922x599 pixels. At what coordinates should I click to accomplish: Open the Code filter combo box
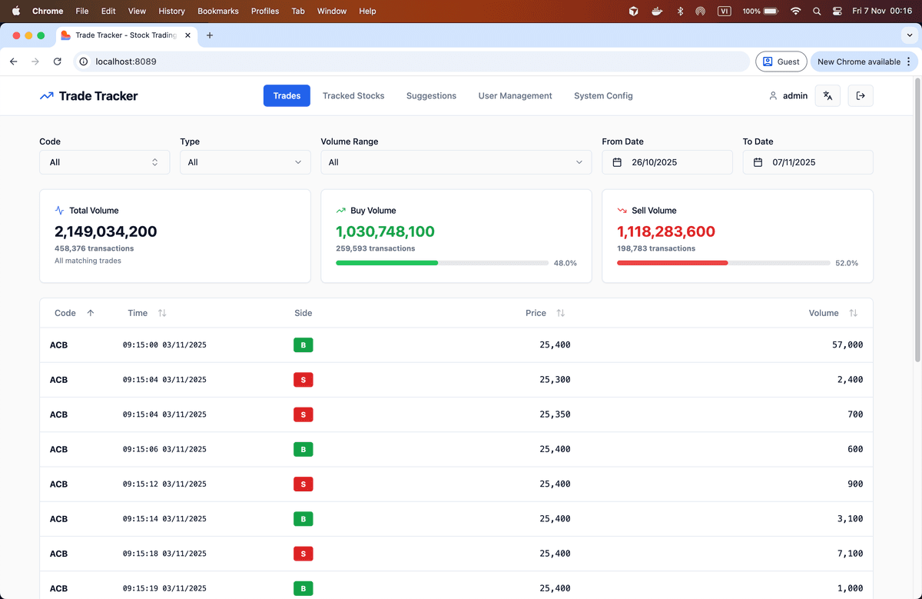click(x=104, y=162)
